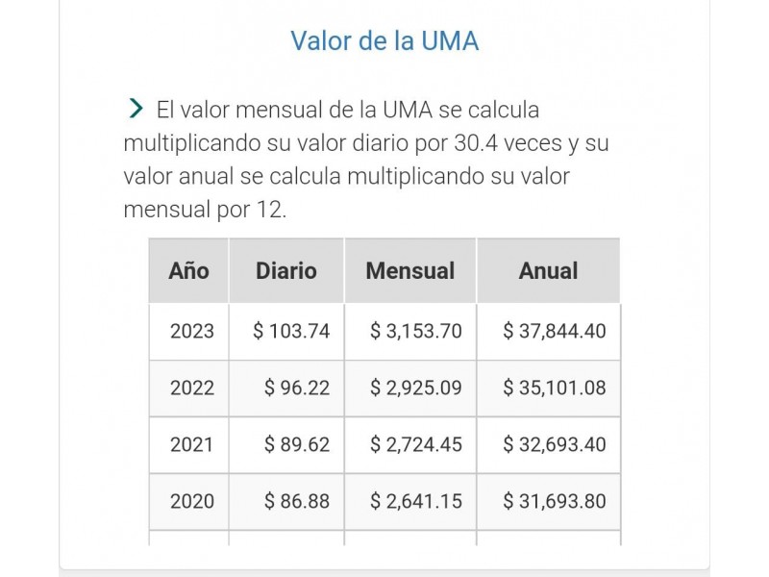Click the $ 31,693.80 annual value
The image size is (769, 577).
(x=555, y=501)
